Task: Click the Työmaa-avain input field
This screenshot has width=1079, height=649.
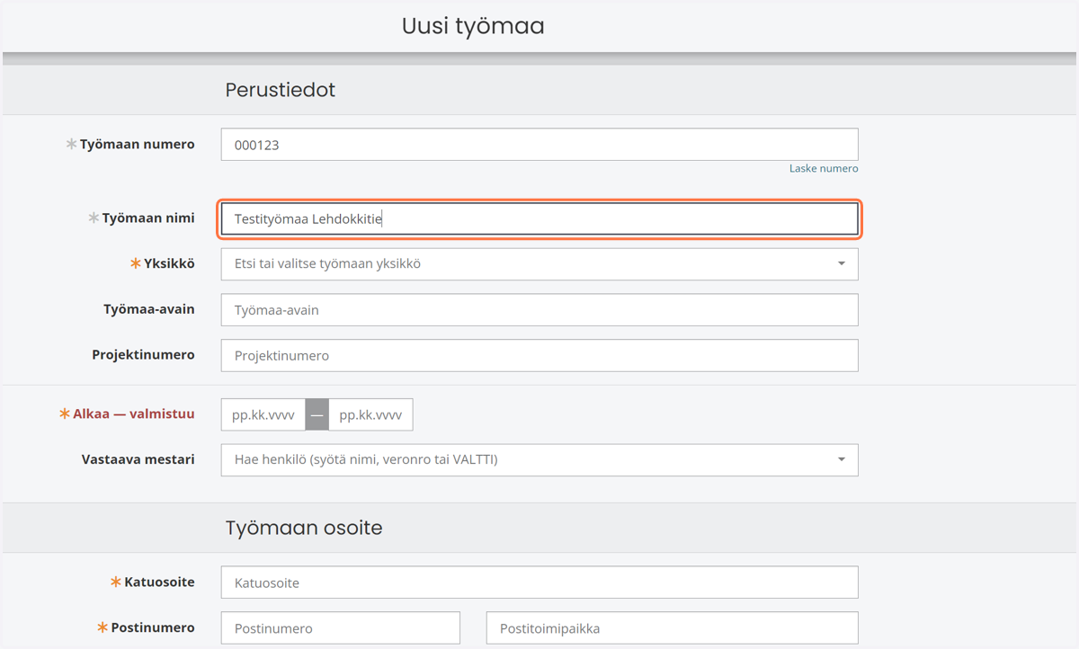Action: 539,310
